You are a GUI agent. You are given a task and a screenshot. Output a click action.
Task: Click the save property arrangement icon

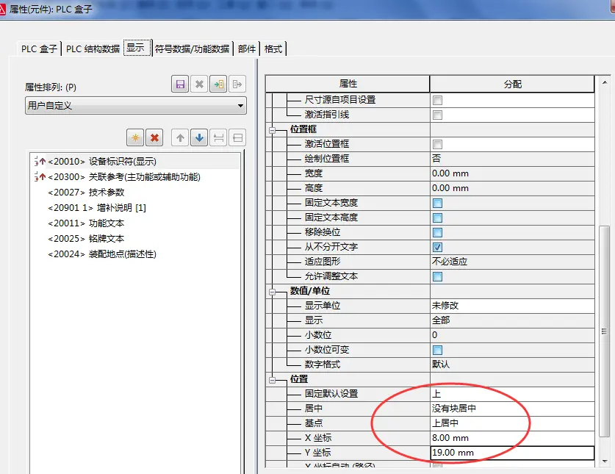(180, 84)
